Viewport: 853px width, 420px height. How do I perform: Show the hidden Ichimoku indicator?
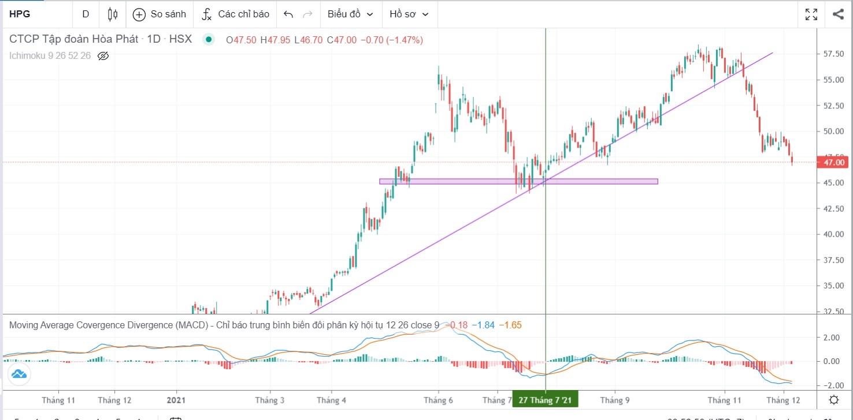click(x=103, y=56)
